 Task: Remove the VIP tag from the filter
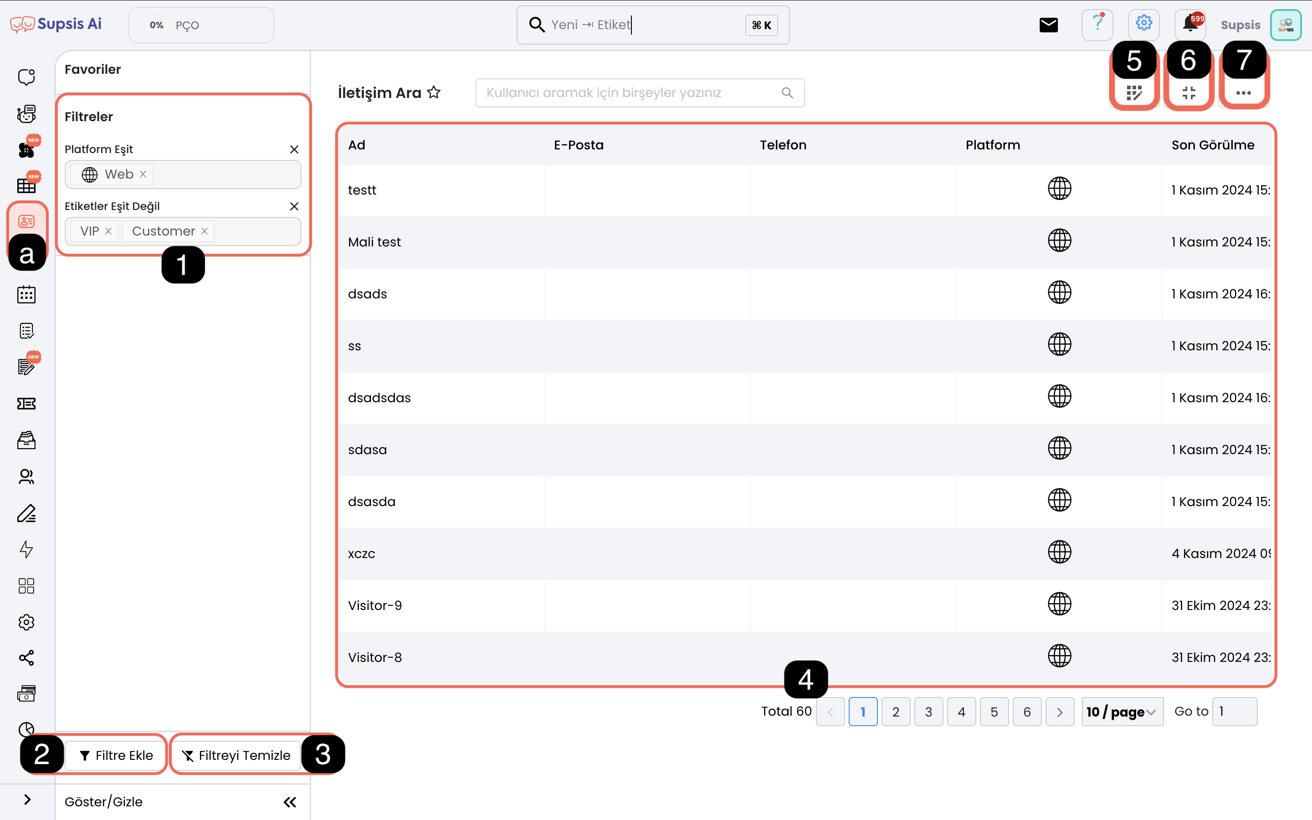(x=108, y=231)
